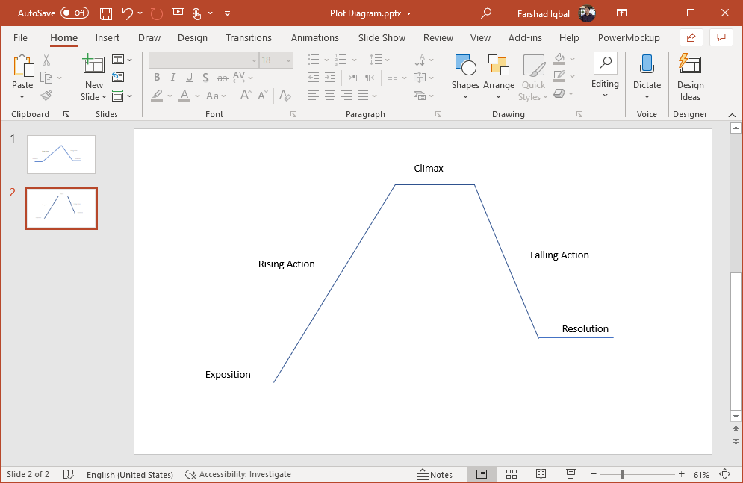Start Slide Show from status bar
The width and height of the screenshot is (743, 483).
tap(571, 474)
